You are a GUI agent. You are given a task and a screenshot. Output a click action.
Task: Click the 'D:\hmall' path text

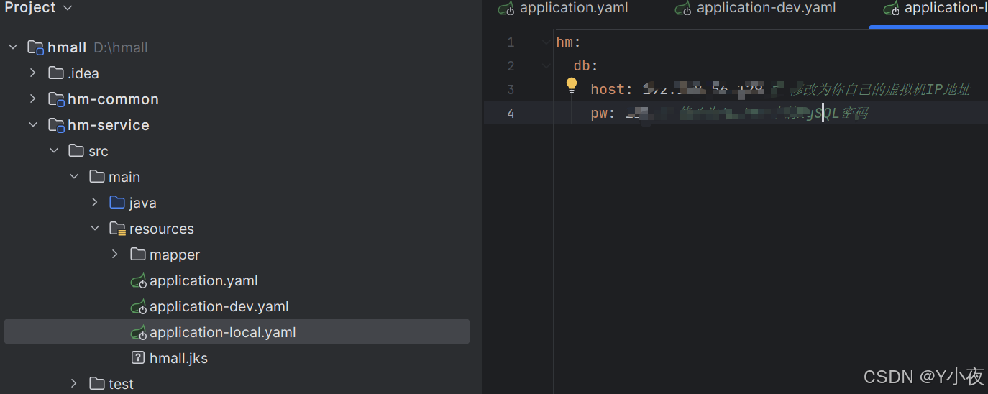[x=121, y=47]
